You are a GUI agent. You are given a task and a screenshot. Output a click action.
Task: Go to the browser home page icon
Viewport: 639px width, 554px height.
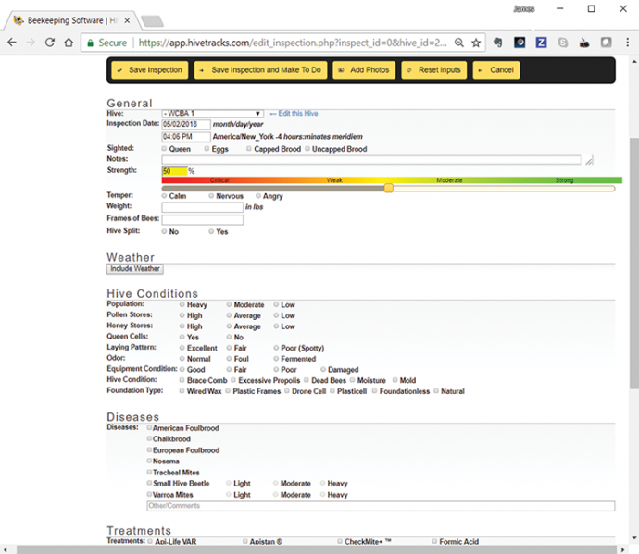click(69, 43)
